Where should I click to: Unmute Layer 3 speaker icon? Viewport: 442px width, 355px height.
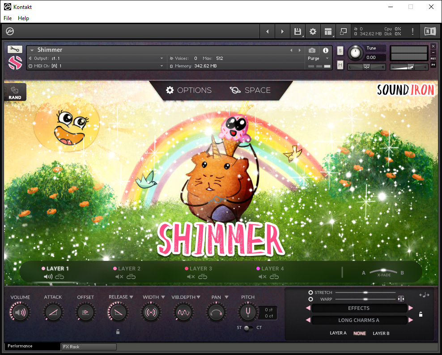point(191,277)
